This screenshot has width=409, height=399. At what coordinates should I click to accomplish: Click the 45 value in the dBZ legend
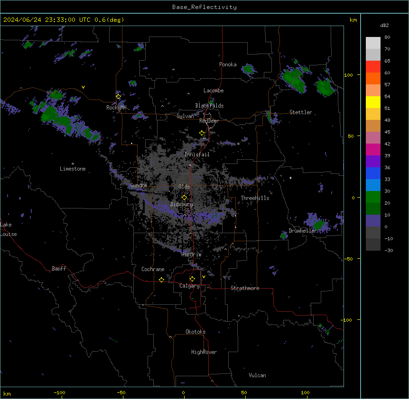click(x=387, y=132)
